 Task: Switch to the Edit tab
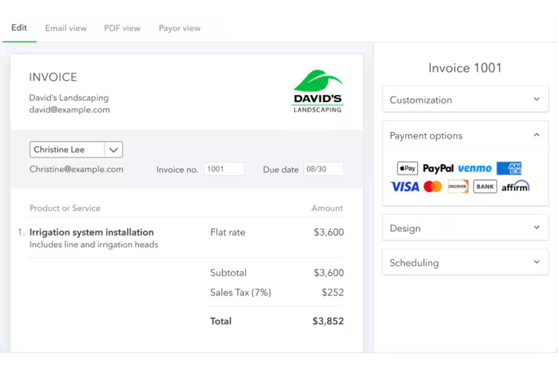(x=19, y=28)
